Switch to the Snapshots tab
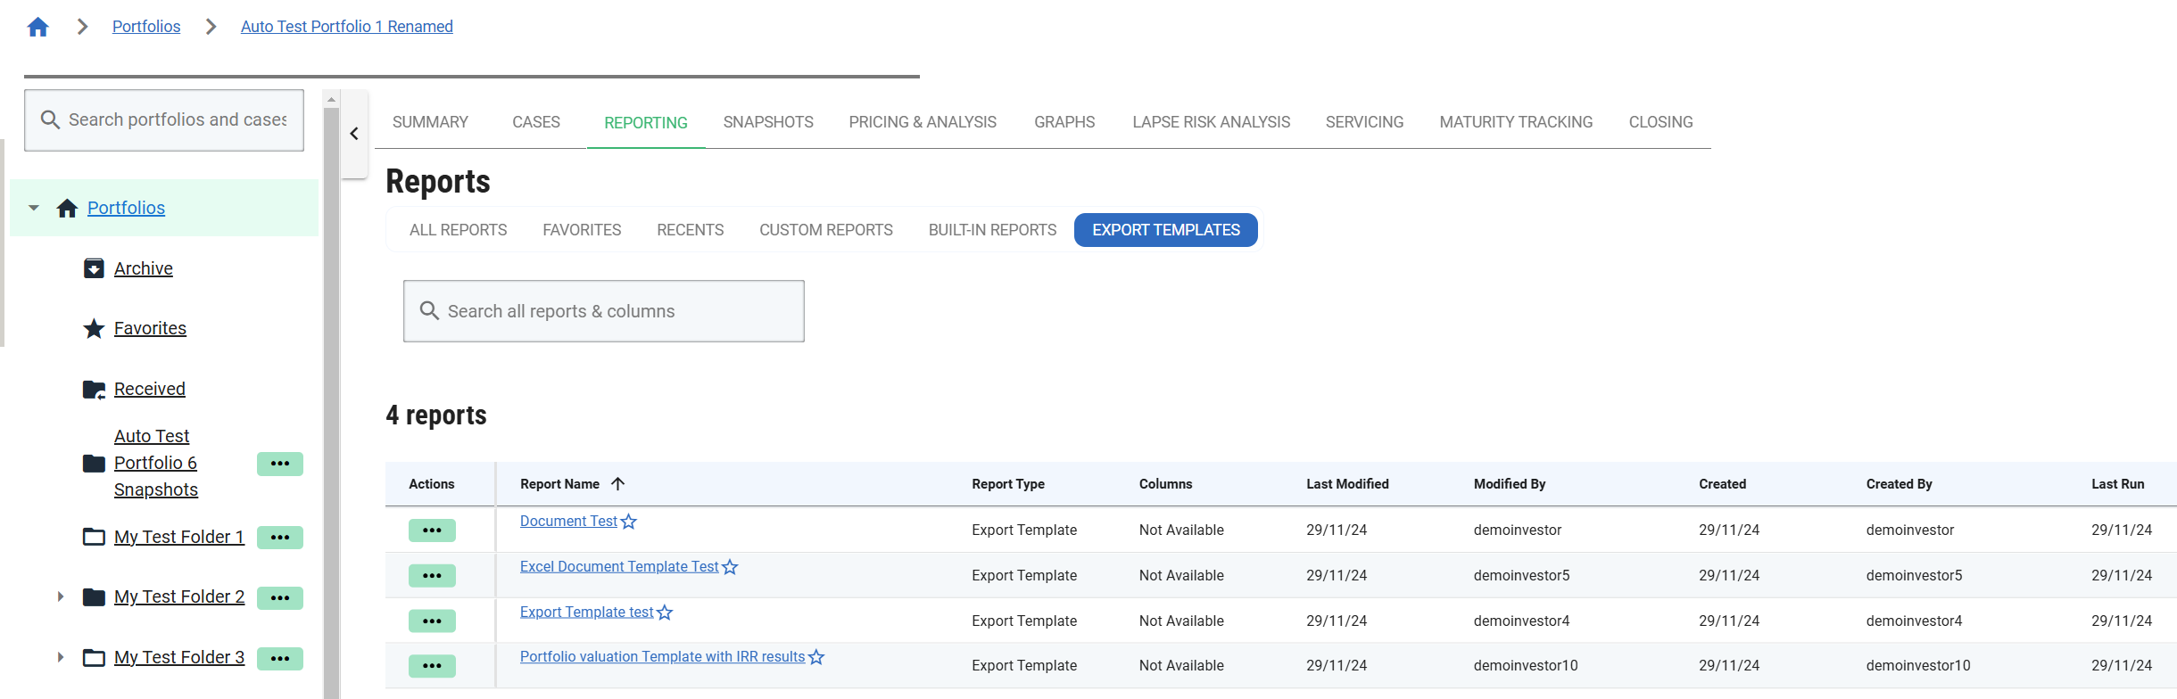2177x699 pixels. point(767,122)
